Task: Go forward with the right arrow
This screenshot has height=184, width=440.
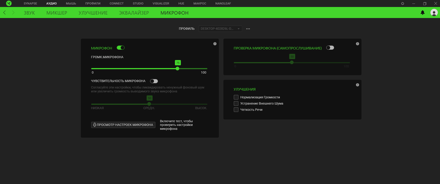Action: click(x=13, y=12)
